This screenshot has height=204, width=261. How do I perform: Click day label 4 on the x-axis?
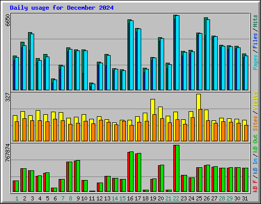[40, 198]
